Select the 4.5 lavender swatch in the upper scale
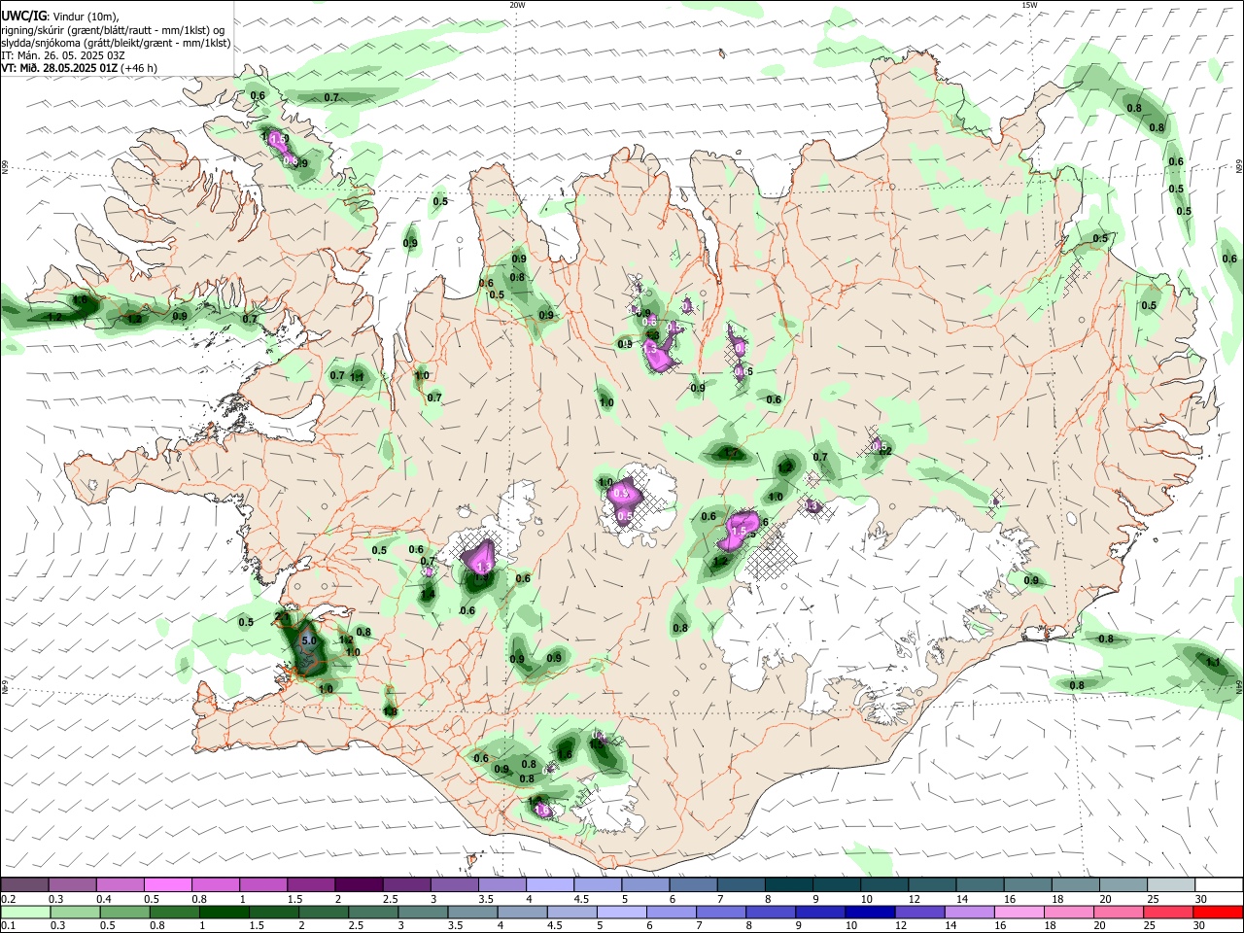This screenshot has width=1244, height=933. tap(598, 885)
